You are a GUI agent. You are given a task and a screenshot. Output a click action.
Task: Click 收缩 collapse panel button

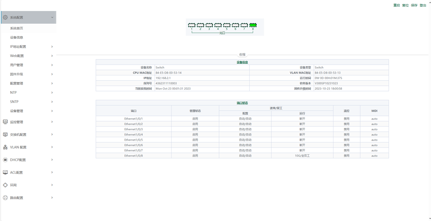pos(242,55)
